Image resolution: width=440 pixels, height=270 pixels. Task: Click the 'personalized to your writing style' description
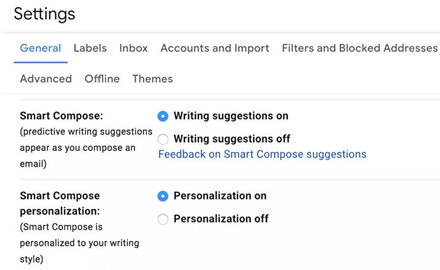[x=79, y=243]
